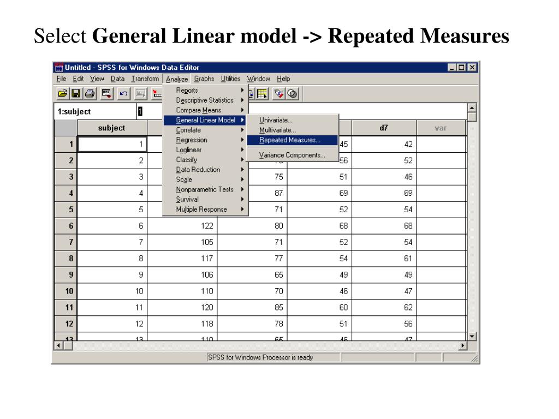Click the Select Cases grid icon

click(262, 94)
